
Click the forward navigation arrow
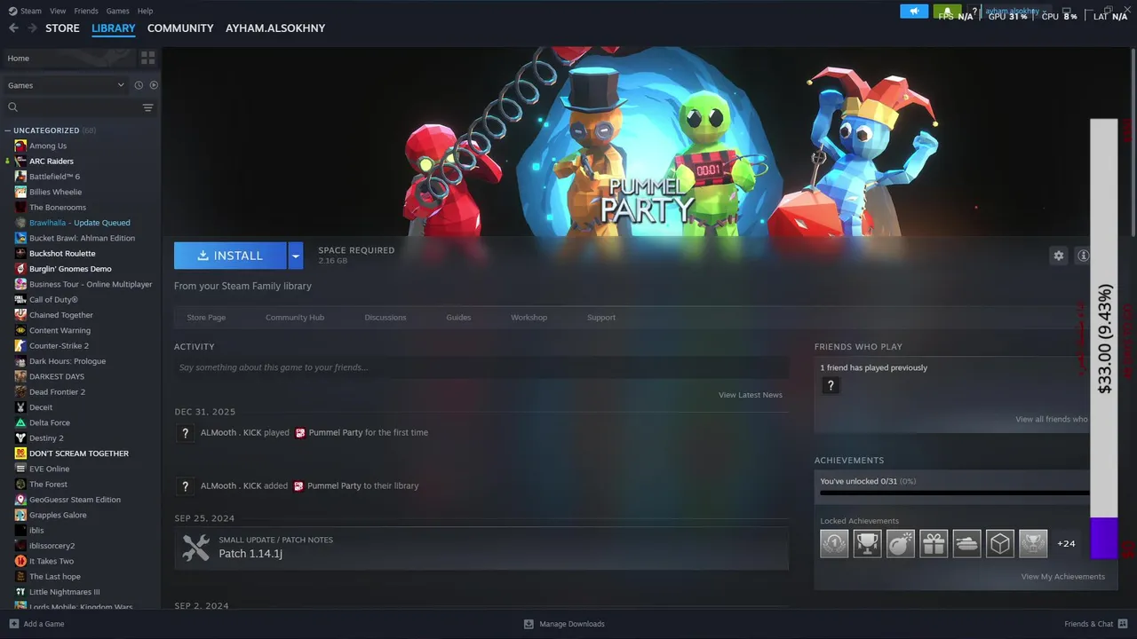32,28
